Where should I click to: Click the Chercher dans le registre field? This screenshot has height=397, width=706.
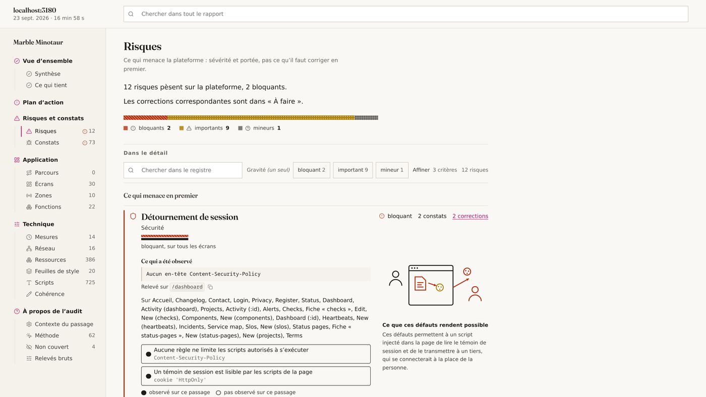pos(183,170)
